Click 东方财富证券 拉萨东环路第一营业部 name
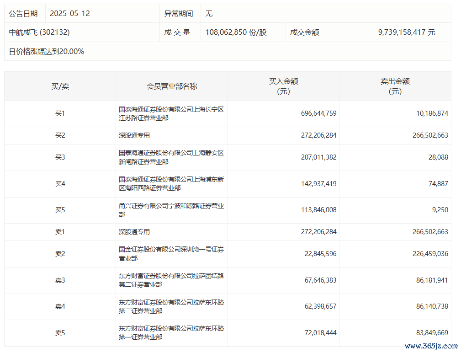Image resolution: width=461 pixels, height=353 pixels. pyautogui.click(x=171, y=333)
